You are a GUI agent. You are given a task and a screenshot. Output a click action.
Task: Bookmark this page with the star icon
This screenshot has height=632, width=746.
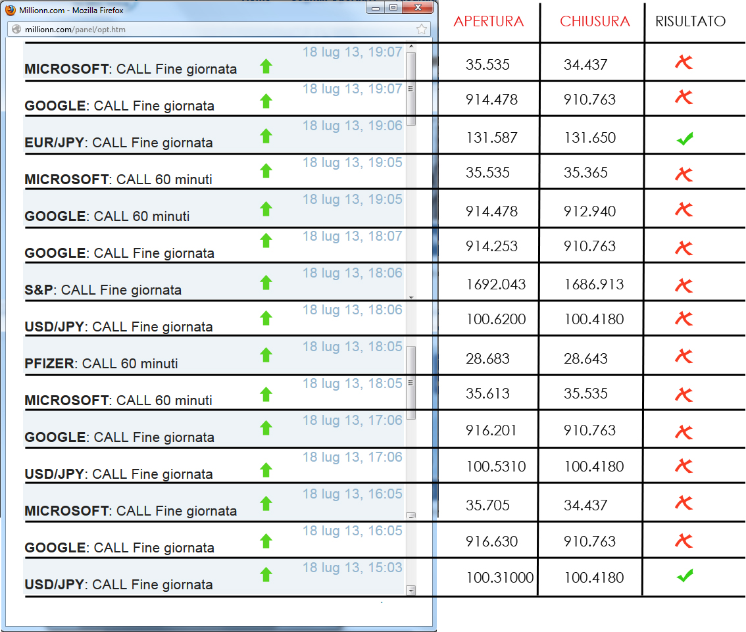pos(422,30)
